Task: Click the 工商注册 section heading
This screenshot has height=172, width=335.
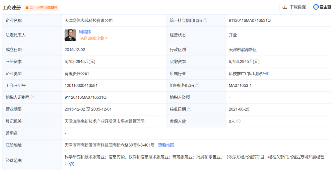Action: [11, 8]
